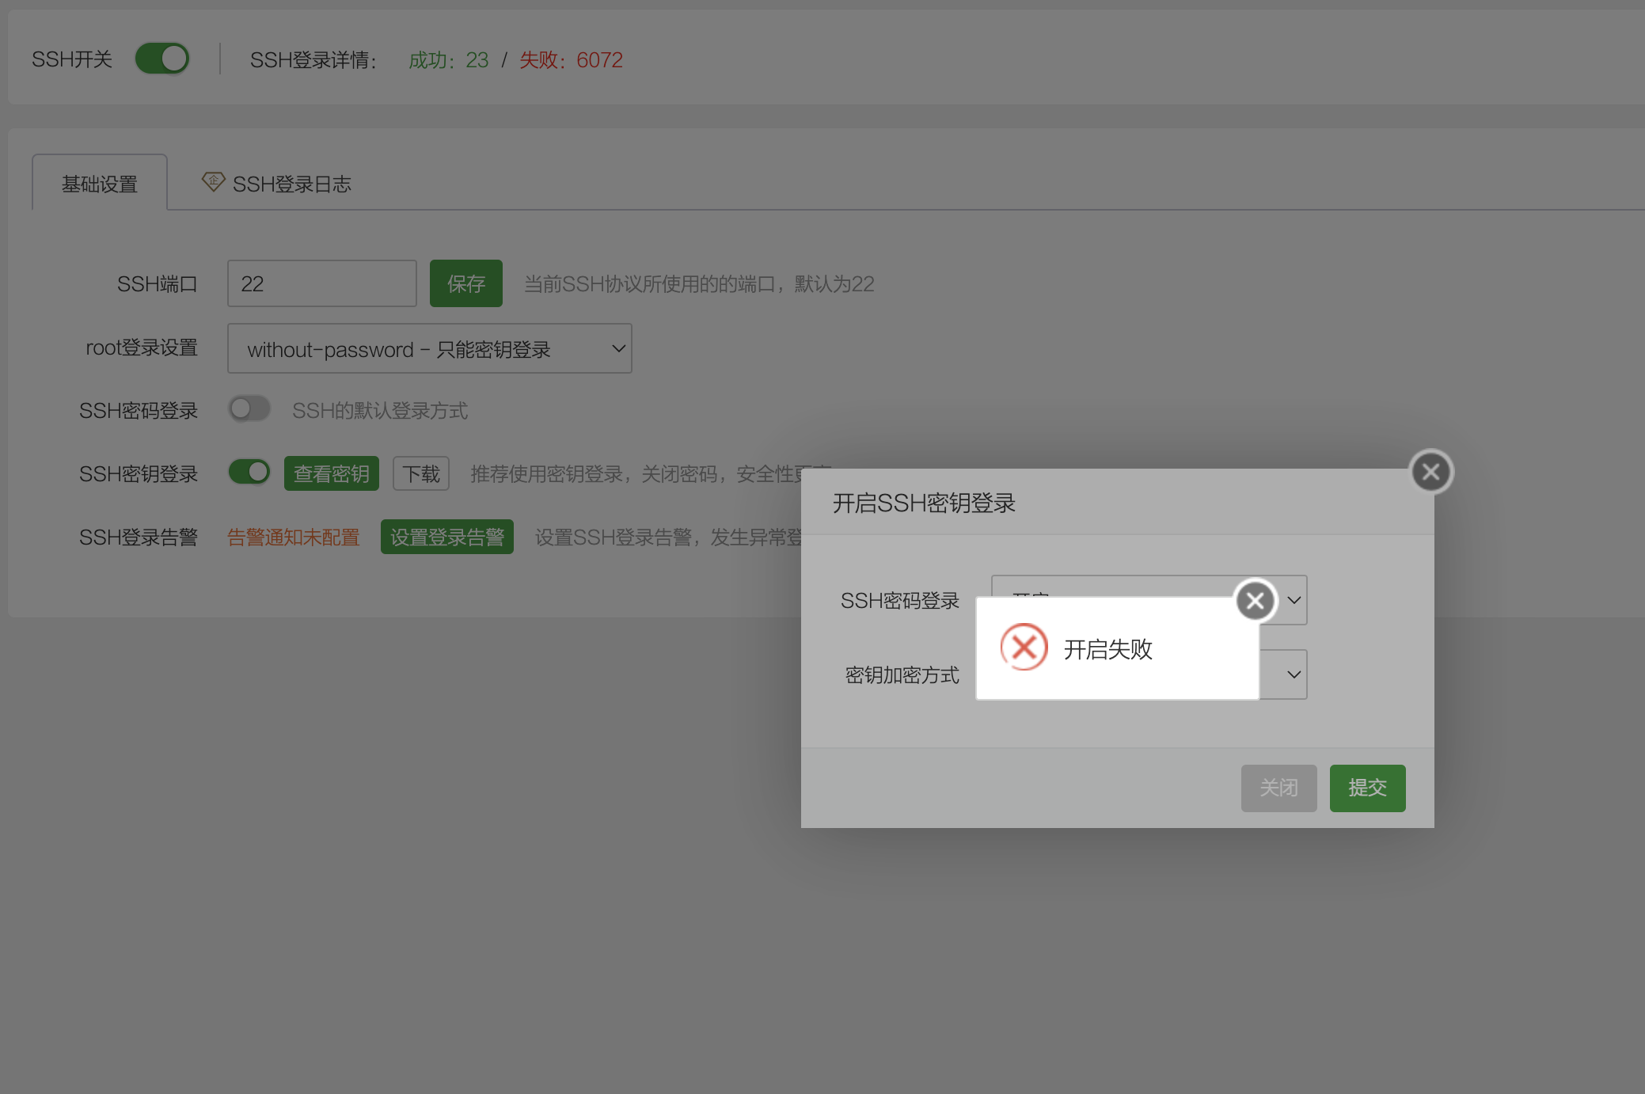The width and height of the screenshot is (1645, 1094).
Task: Toggle the SSH开关 master switch
Action: tap(162, 59)
